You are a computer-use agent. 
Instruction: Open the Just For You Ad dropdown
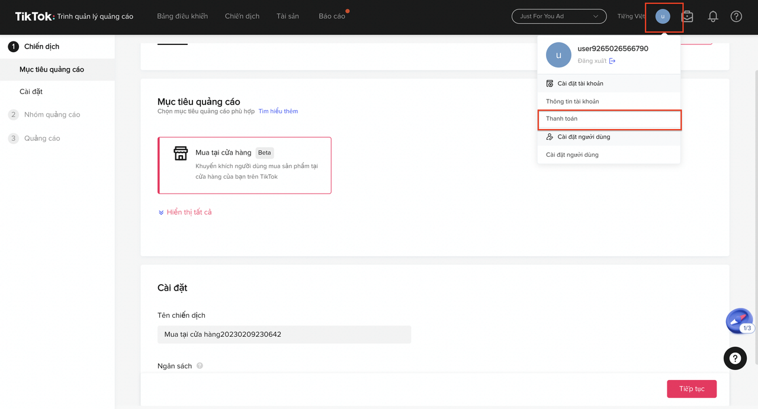[x=558, y=17]
